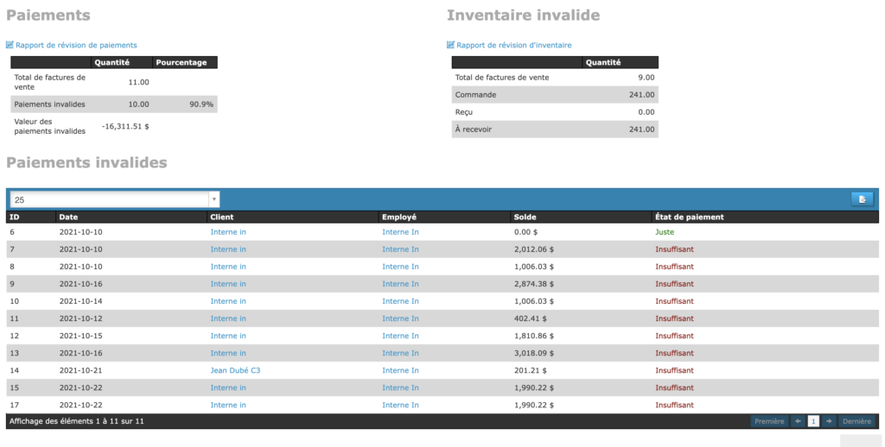Image resolution: width=885 pixels, height=447 pixels.
Task: Click the chart icon beside Rapport de révision d'inventaire
Action: point(450,45)
